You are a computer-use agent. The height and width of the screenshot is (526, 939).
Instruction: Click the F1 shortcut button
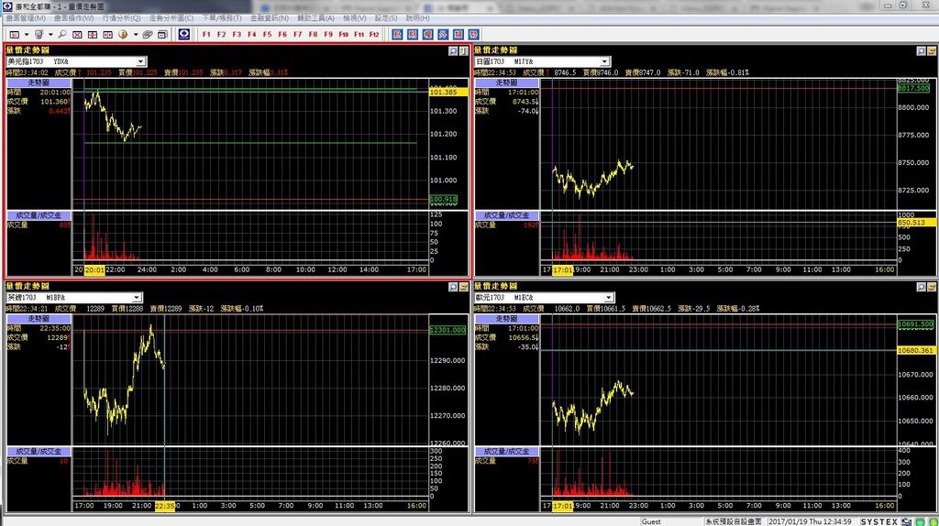(x=206, y=35)
